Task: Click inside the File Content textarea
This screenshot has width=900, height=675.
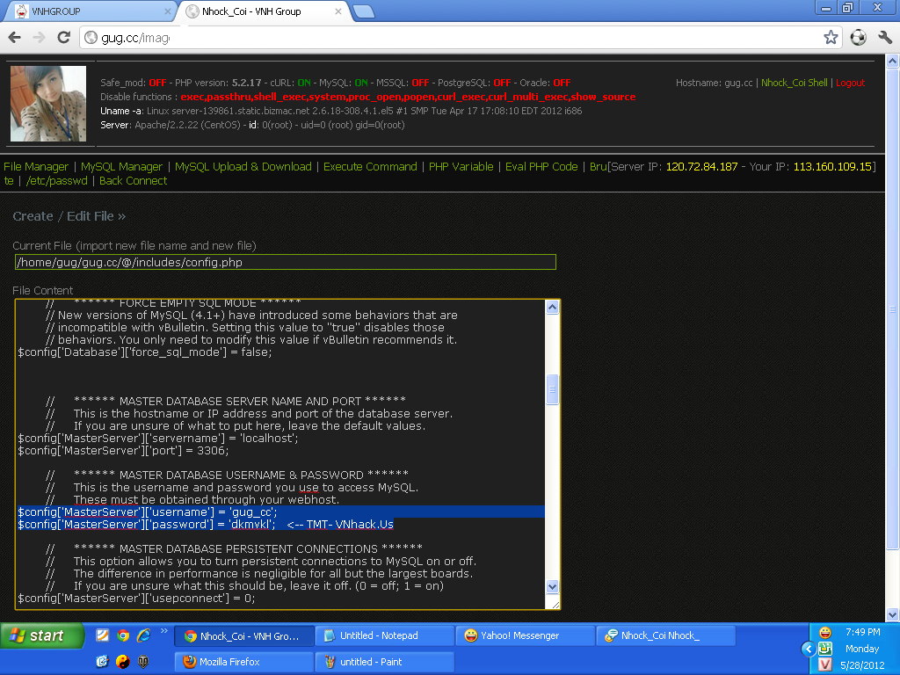Action: pos(280,454)
